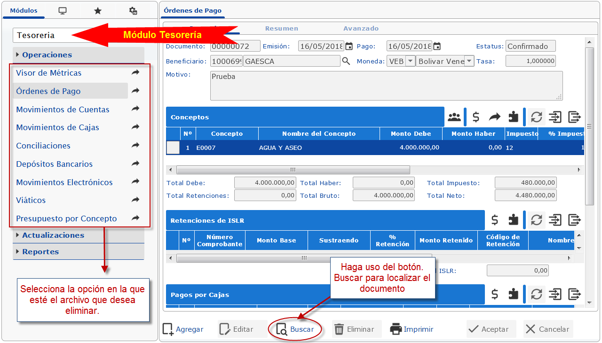This screenshot has height=343, width=602.
Task: Open the Bolivar Vene currency name dropdown
Action: (469, 61)
